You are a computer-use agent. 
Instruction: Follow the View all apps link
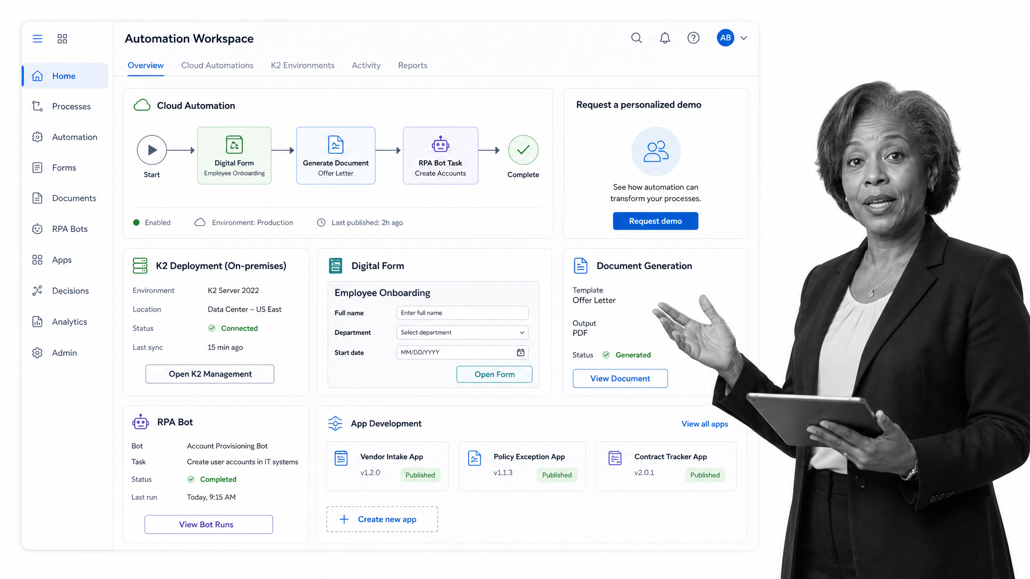coord(705,424)
